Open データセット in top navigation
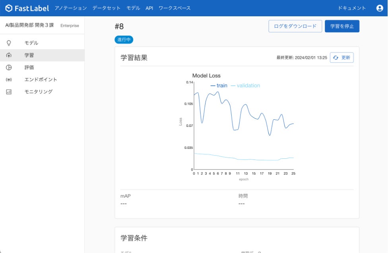Screen dimensions: 388x253 point(107,8)
